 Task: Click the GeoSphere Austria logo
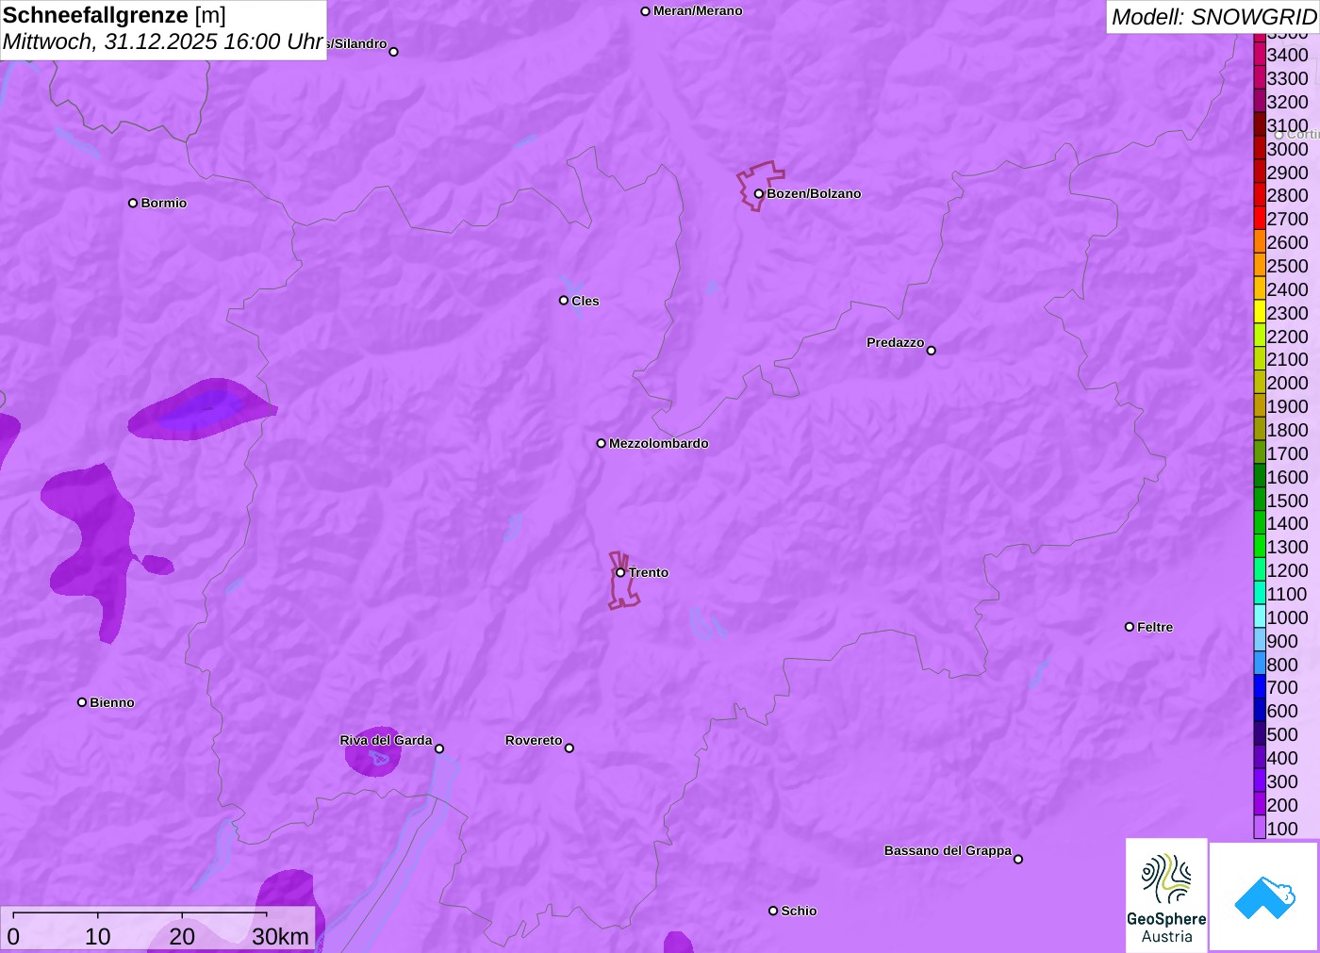pos(1166,895)
